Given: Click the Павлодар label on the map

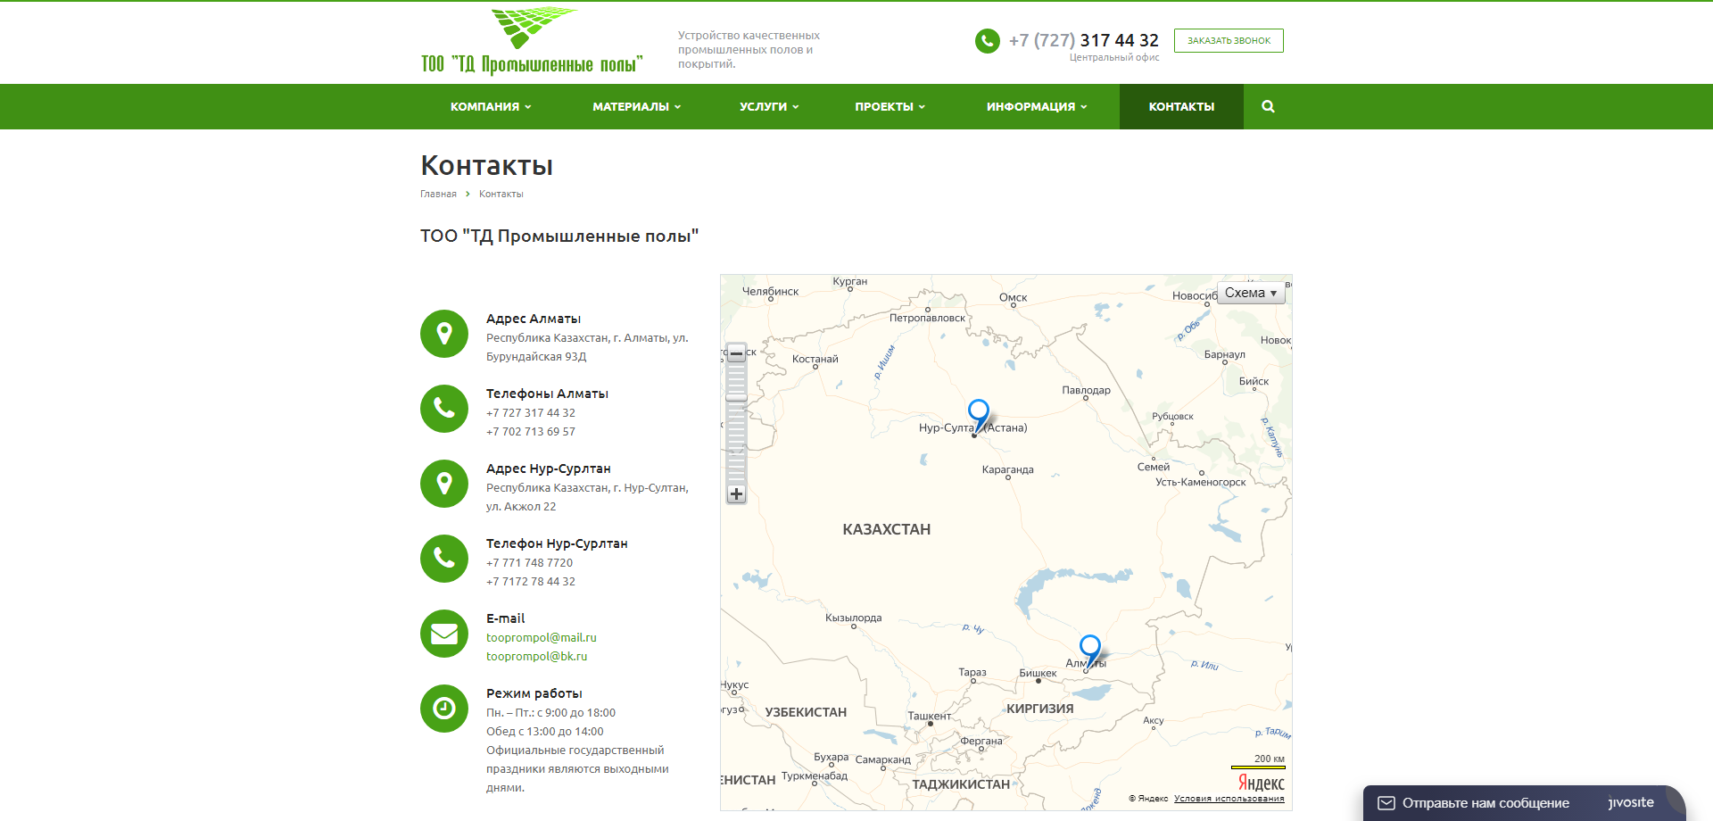Looking at the screenshot, I should [x=1086, y=390].
